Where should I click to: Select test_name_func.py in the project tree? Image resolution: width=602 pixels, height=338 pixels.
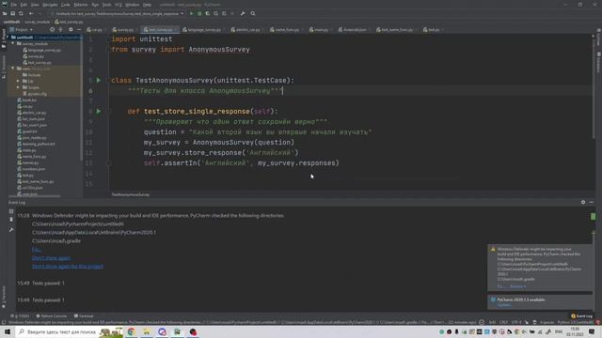[x=36, y=181]
